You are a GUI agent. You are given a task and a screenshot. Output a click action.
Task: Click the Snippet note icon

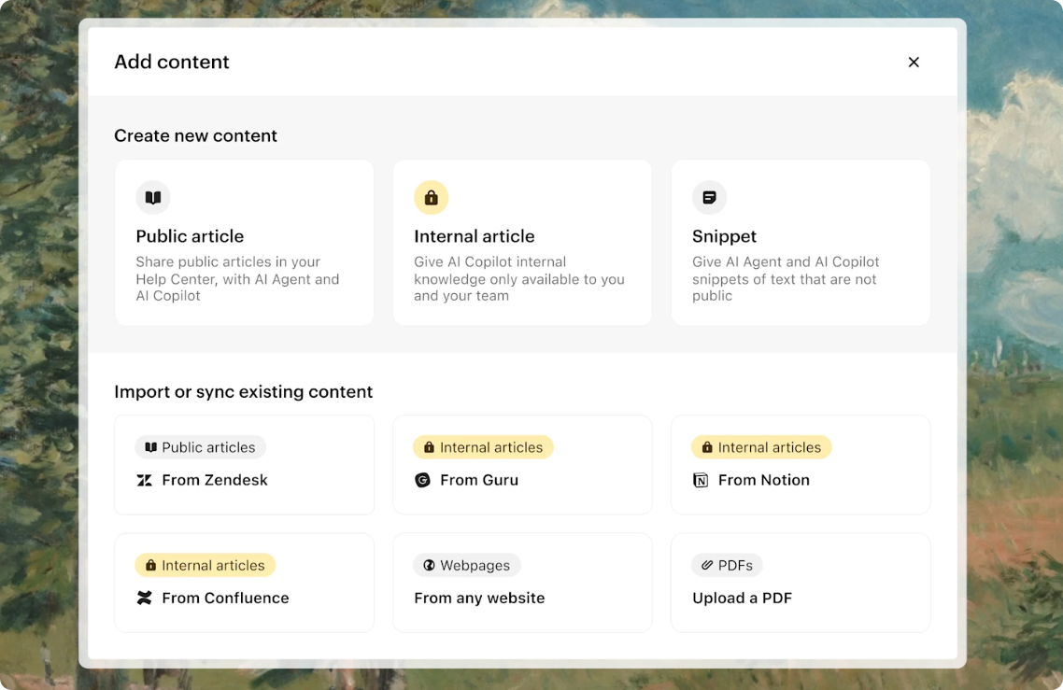709,198
